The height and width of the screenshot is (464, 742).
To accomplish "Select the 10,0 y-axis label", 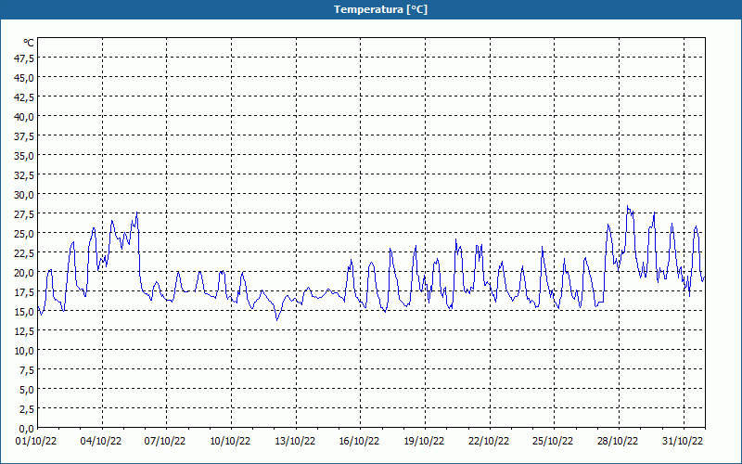I will [x=25, y=351].
